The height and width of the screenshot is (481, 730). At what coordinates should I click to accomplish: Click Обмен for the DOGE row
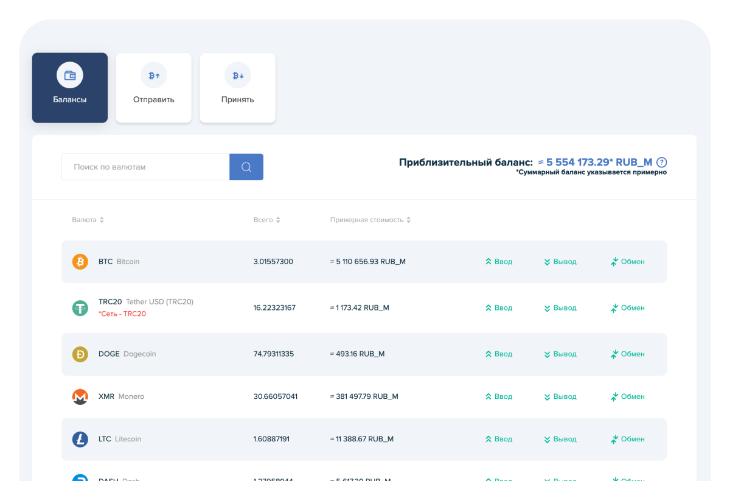(627, 354)
